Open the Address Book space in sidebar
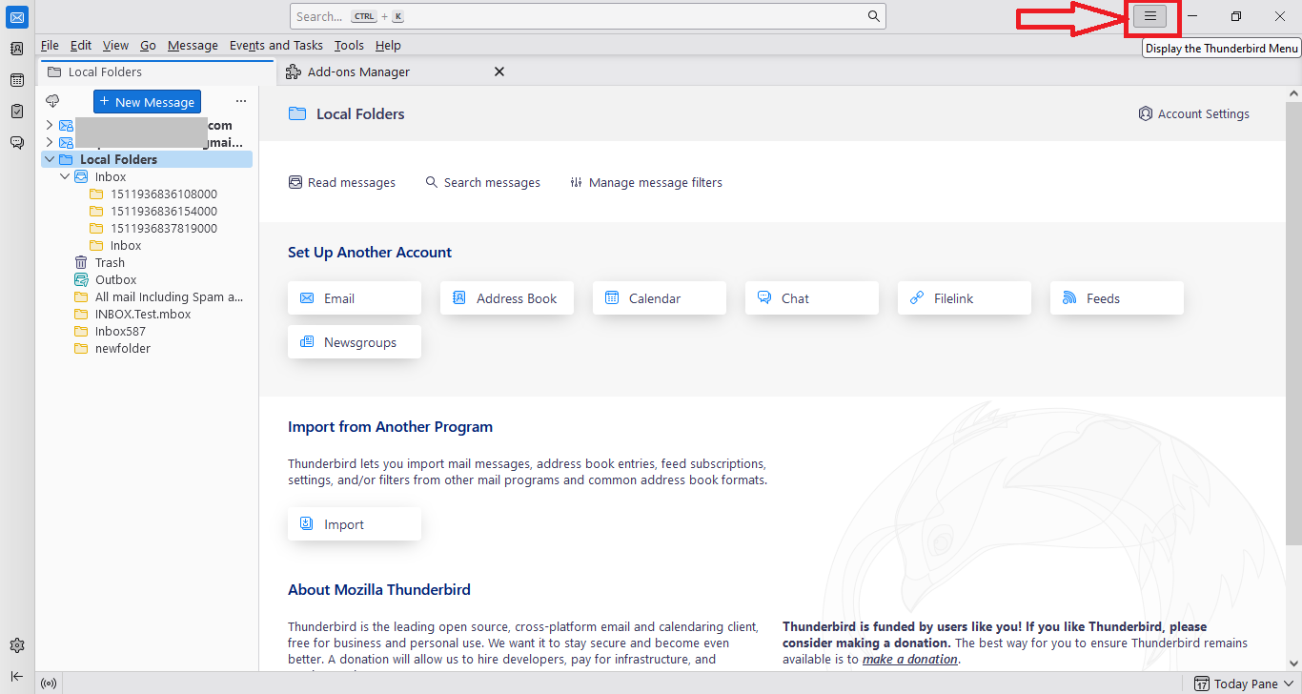The height and width of the screenshot is (694, 1302). (x=17, y=49)
